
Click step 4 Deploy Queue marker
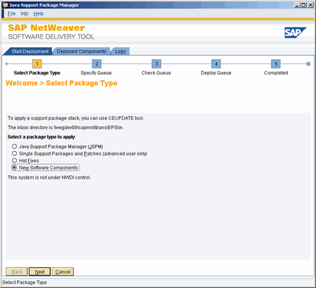(216, 64)
